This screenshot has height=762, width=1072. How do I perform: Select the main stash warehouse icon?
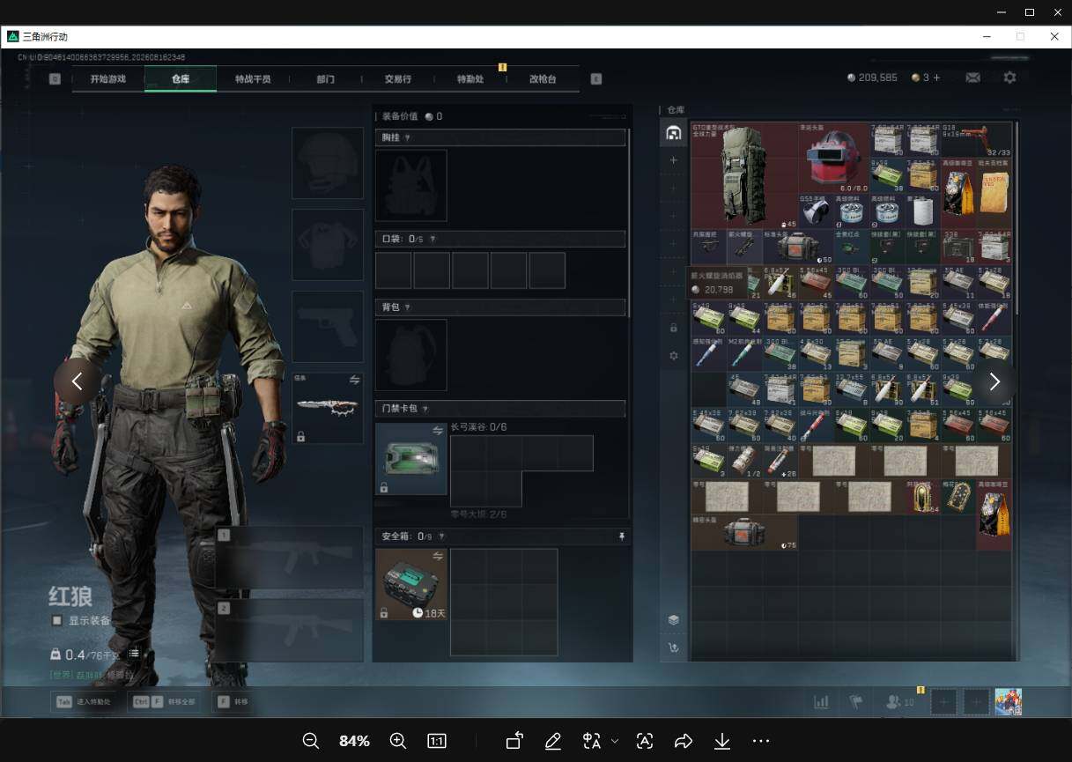coord(673,133)
